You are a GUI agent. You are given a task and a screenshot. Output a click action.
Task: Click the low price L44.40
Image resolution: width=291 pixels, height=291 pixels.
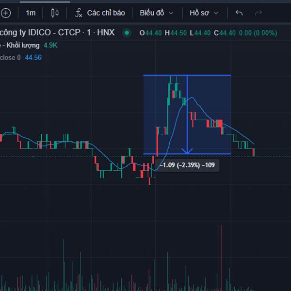click(x=200, y=33)
